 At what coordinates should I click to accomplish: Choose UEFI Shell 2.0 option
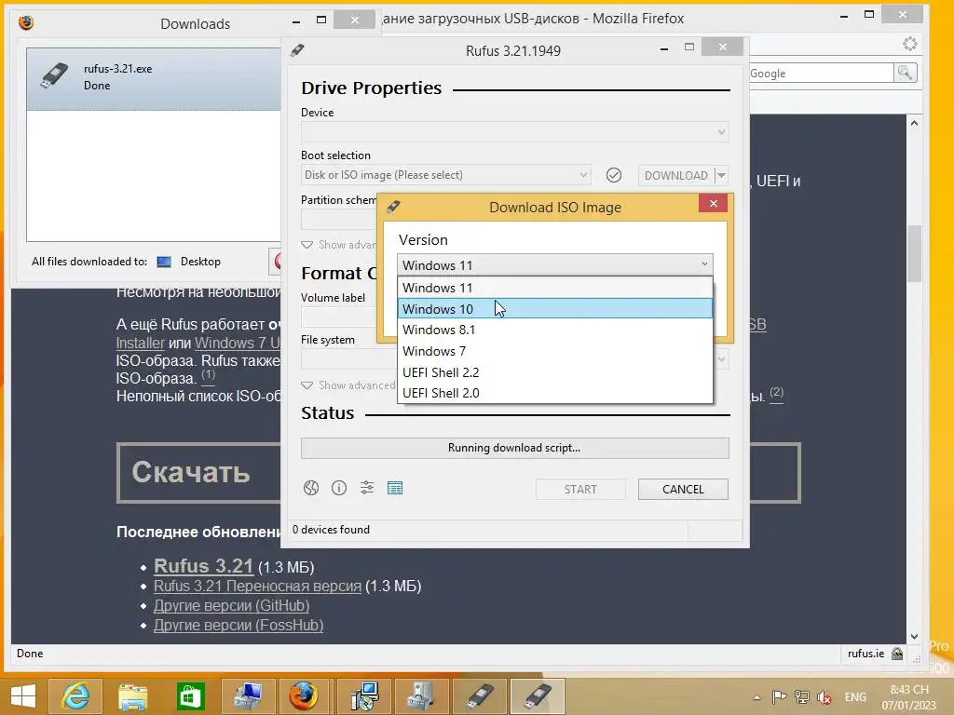[554, 393]
